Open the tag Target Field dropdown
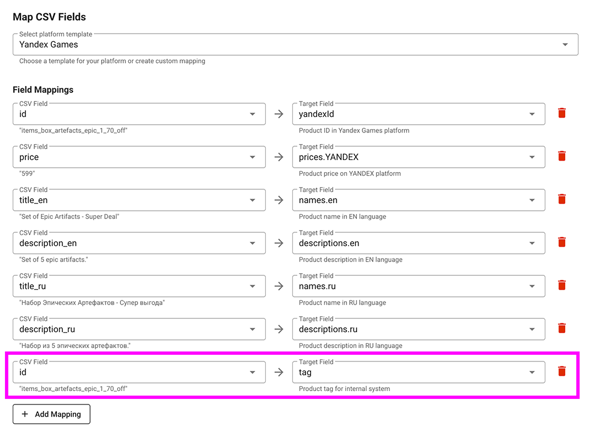Viewport: 589px width, 437px height. tap(418, 372)
